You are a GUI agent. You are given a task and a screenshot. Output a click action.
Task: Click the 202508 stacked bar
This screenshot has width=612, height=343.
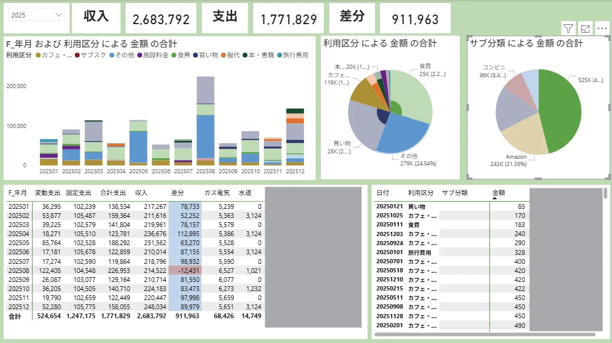(x=205, y=121)
